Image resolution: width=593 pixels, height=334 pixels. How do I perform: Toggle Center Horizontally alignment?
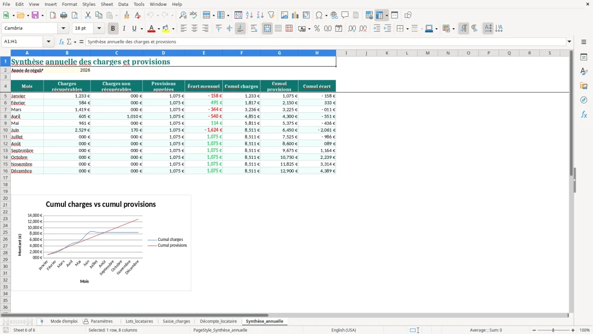coord(194,29)
